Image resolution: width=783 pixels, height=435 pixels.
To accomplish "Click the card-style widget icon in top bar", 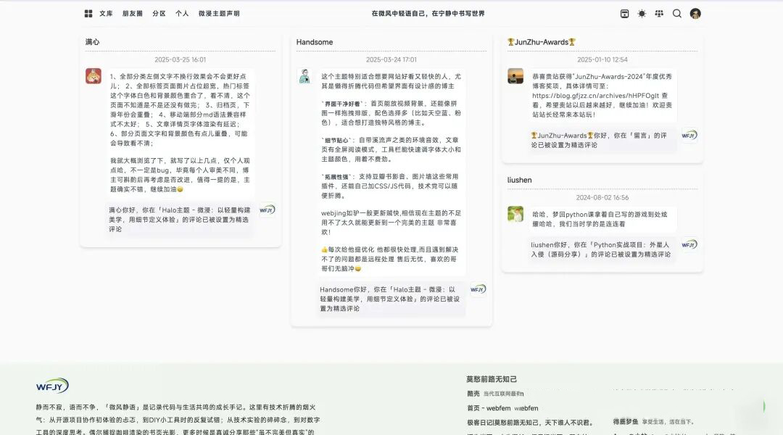I will click(623, 13).
